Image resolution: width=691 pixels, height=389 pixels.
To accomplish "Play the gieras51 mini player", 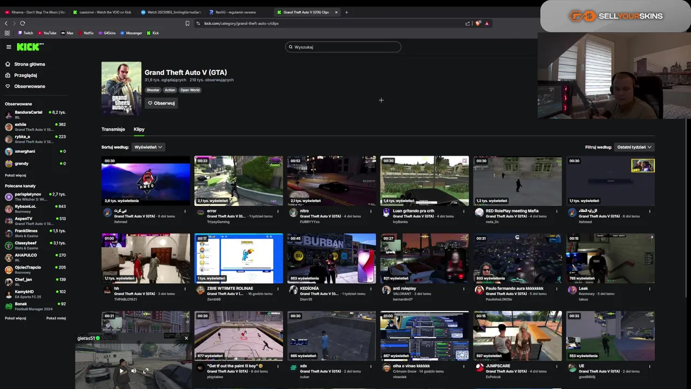I will (121, 371).
